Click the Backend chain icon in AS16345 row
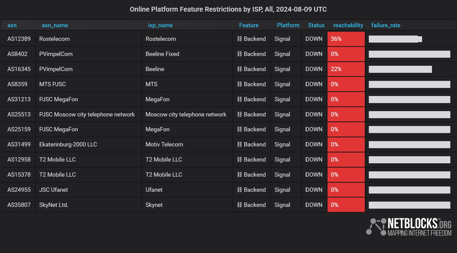Image resolution: width=457 pixels, height=253 pixels. (239, 69)
